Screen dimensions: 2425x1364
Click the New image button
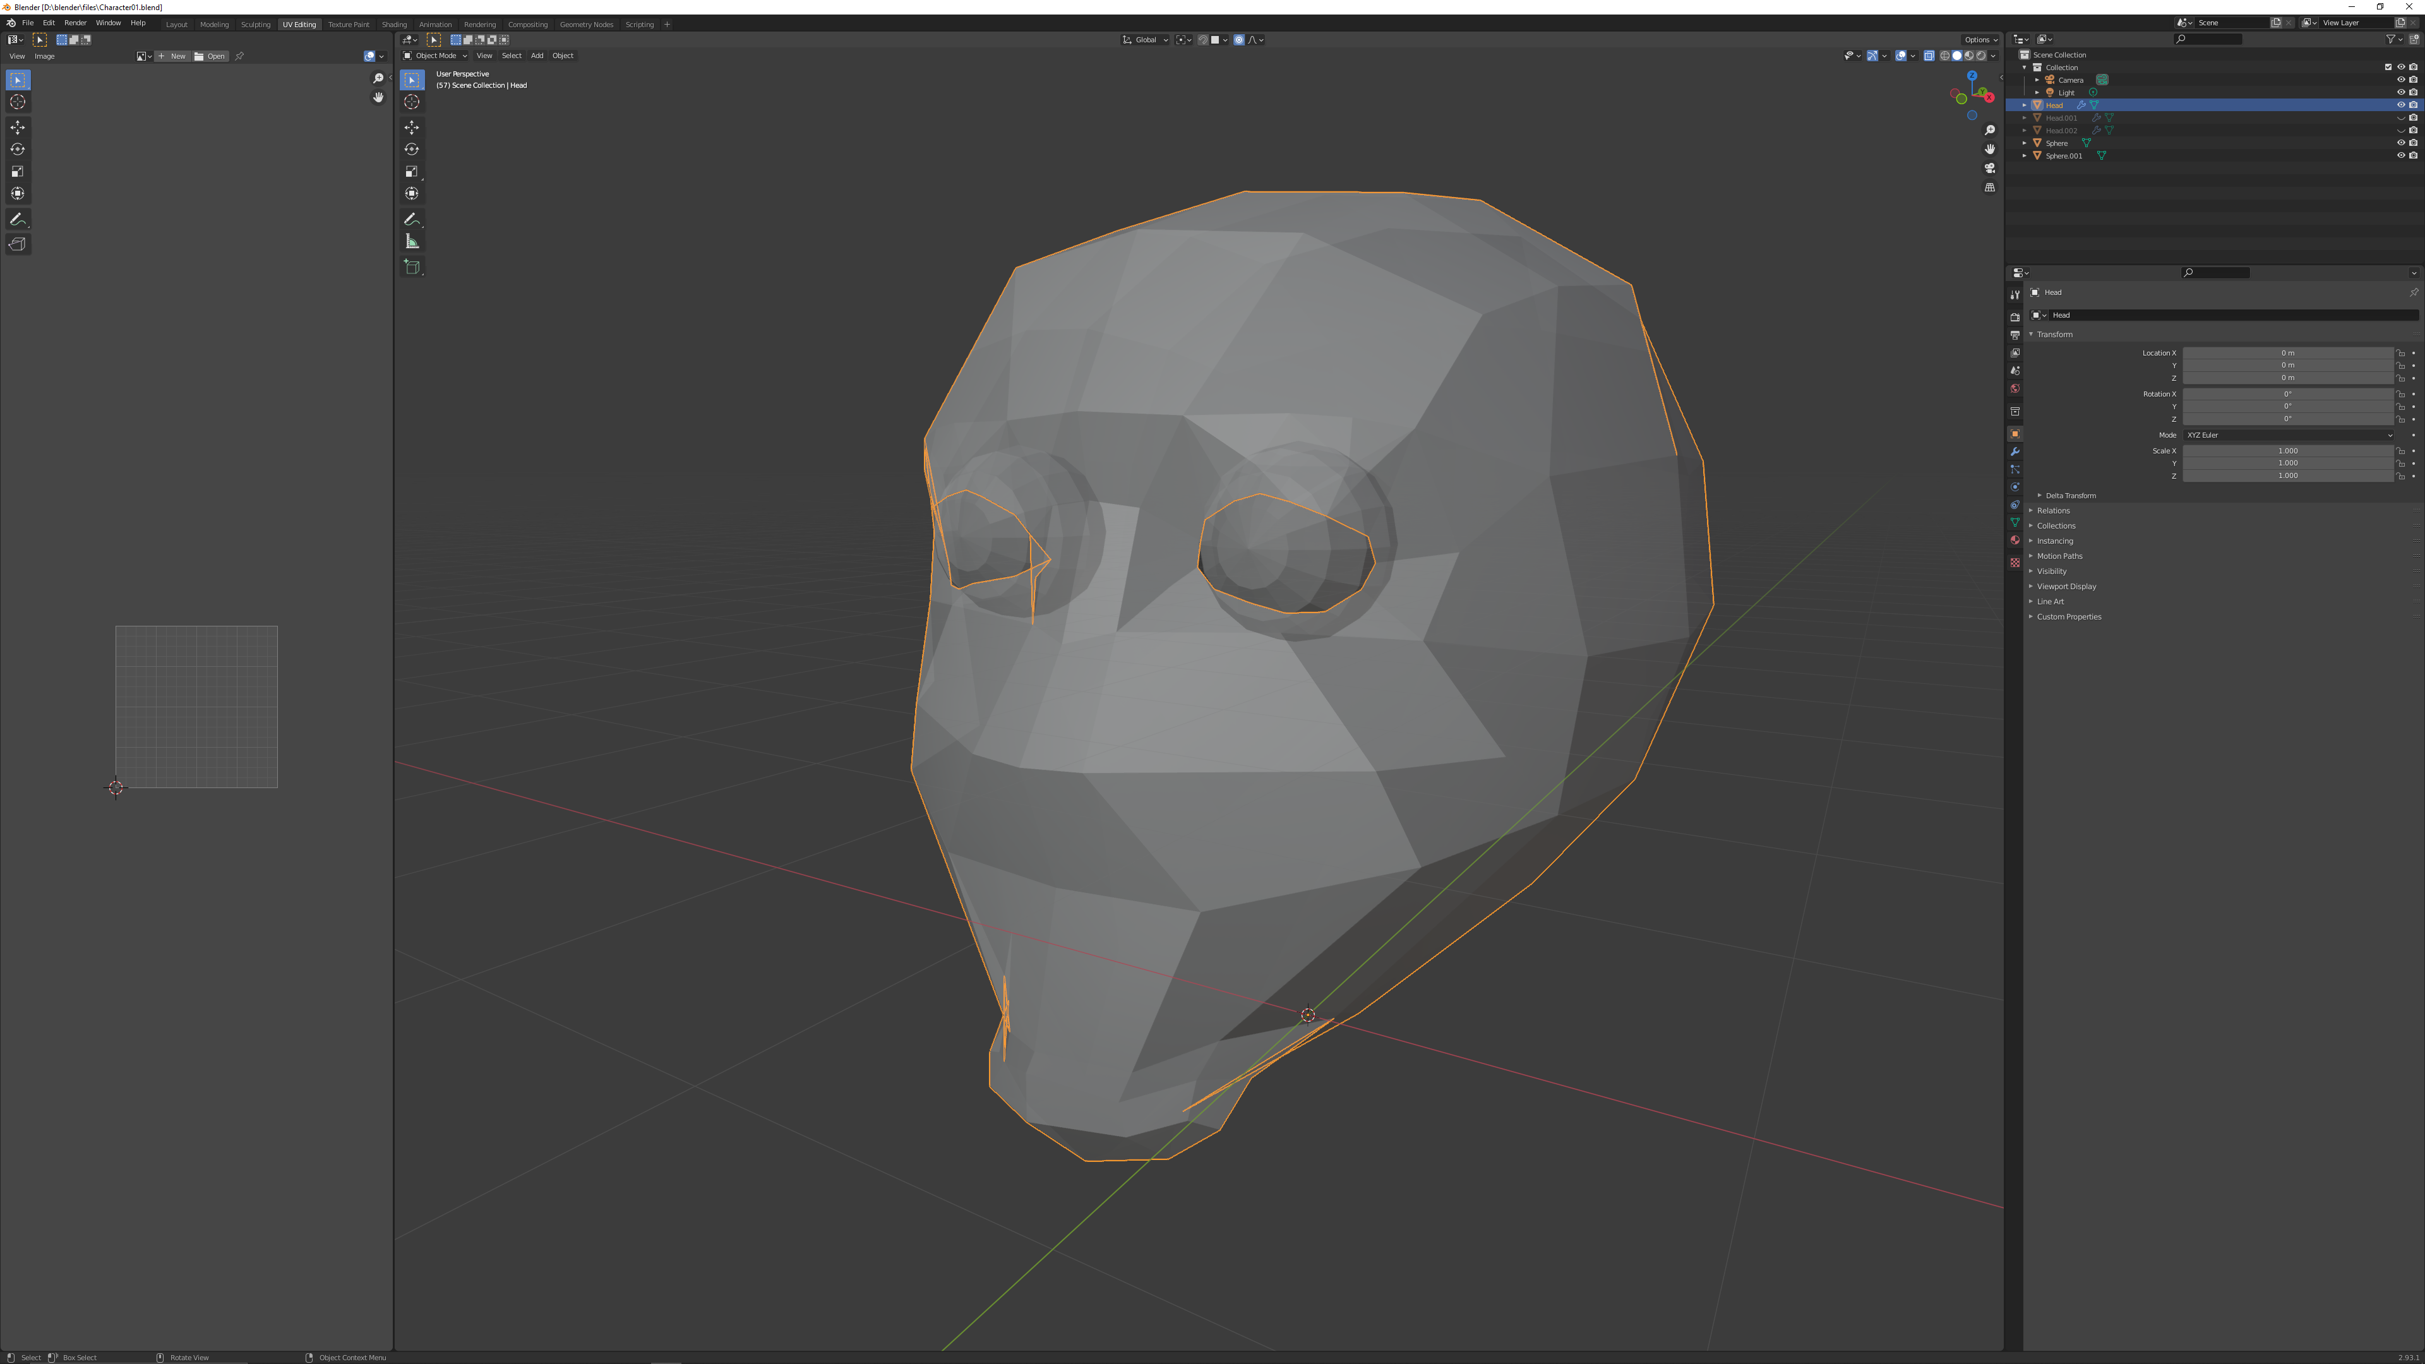coord(172,56)
